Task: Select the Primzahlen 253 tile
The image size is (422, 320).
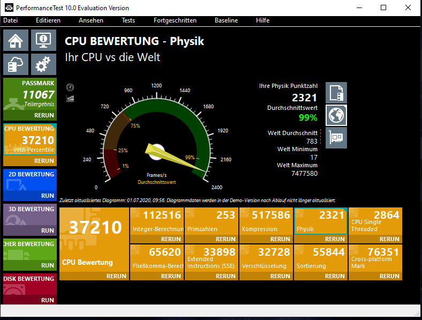Action: click(x=212, y=221)
